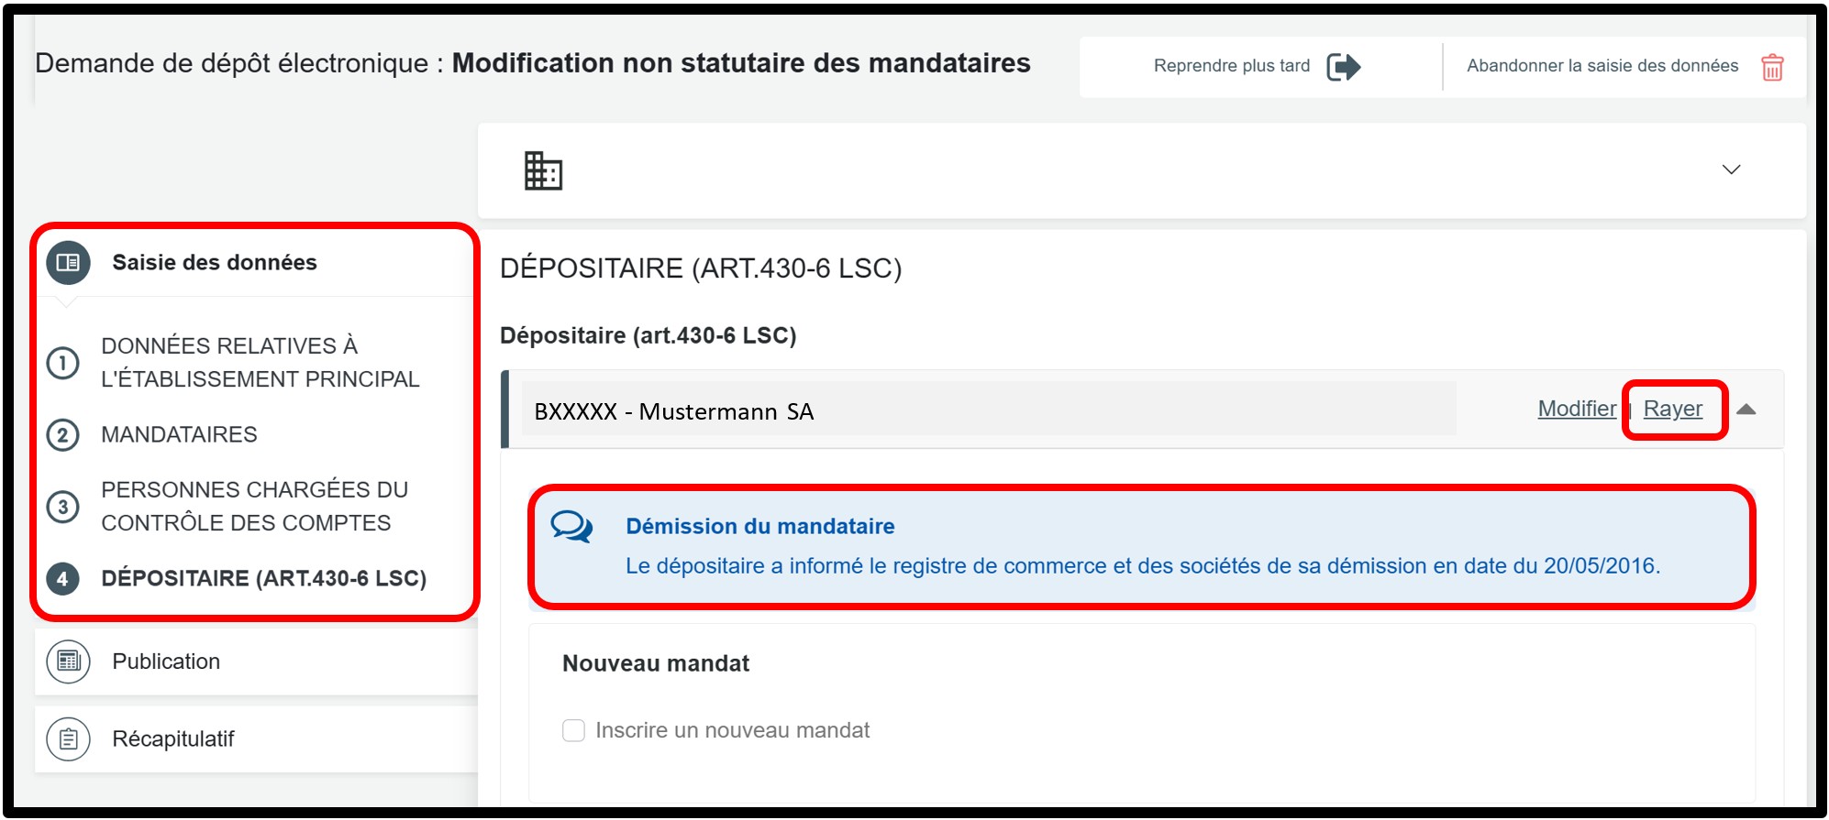Click the Saisie des données book icon
Viewport: 1829px width, 820px height.
click(x=69, y=263)
